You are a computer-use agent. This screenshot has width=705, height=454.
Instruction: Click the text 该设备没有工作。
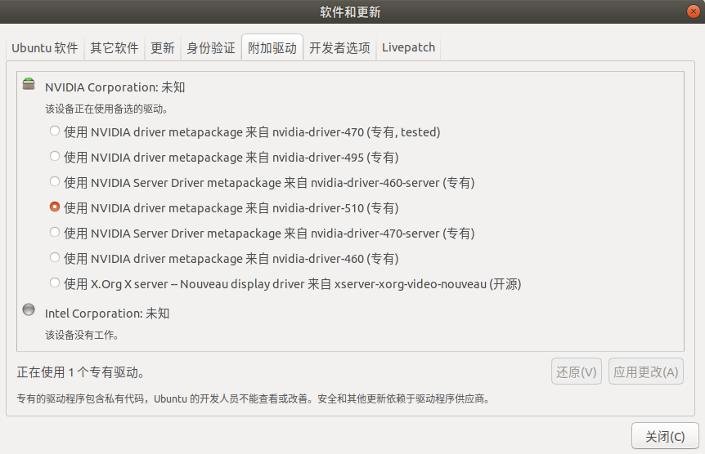tap(82, 335)
